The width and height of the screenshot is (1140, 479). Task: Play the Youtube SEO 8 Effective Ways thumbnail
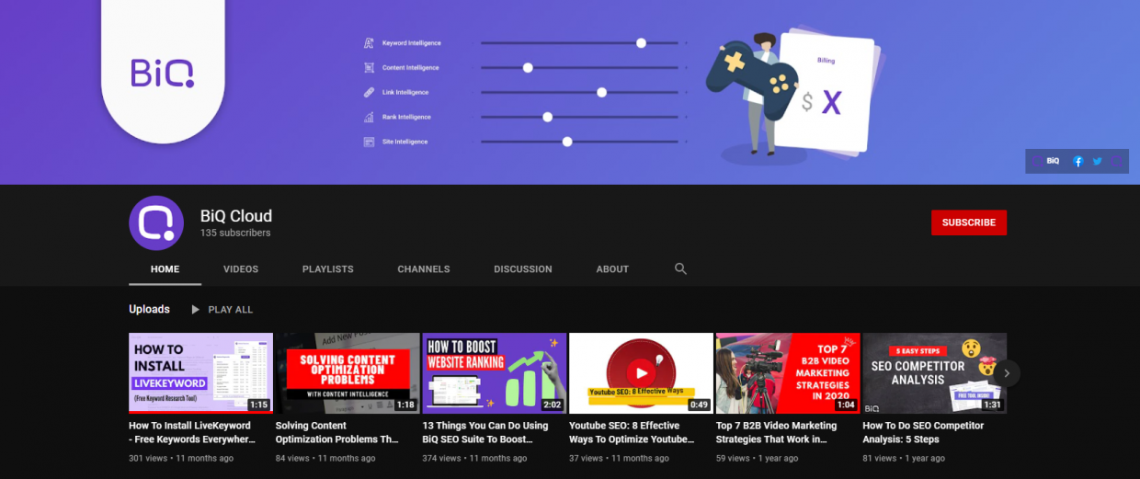pos(641,372)
